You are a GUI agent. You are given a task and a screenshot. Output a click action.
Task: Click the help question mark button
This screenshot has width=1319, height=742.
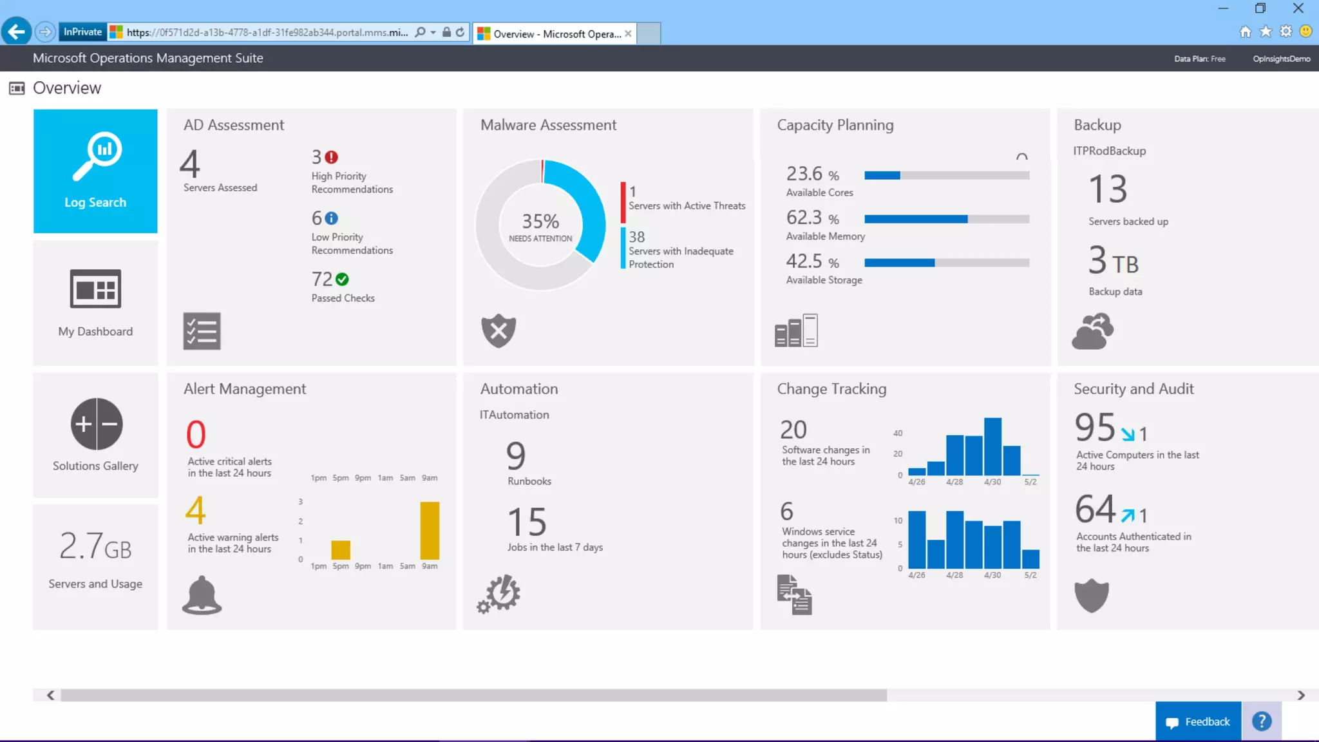point(1262,721)
